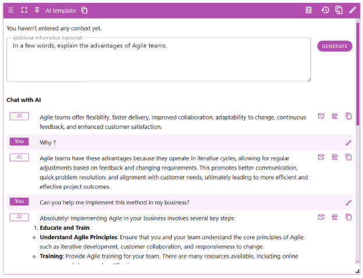Click the drag handle grid icon
Viewport: 363px width, 278px height.
[10, 10]
